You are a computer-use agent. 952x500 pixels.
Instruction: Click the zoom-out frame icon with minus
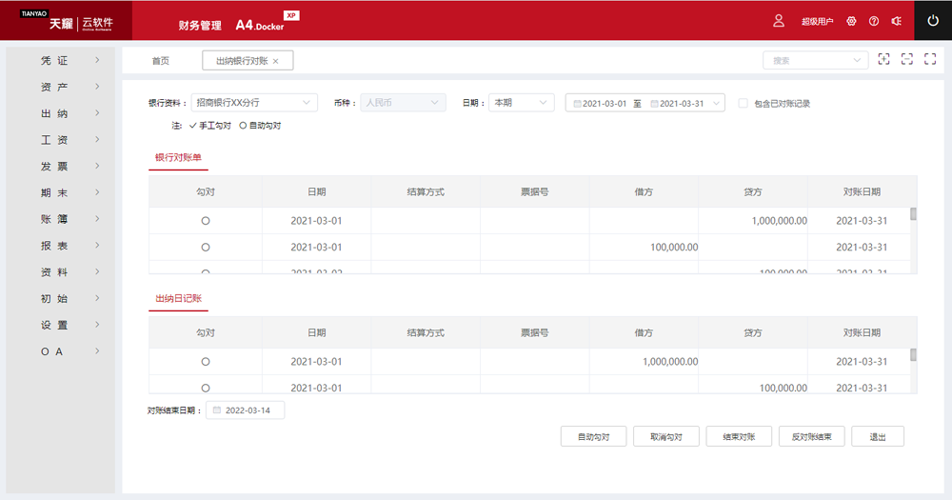[906, 60]
